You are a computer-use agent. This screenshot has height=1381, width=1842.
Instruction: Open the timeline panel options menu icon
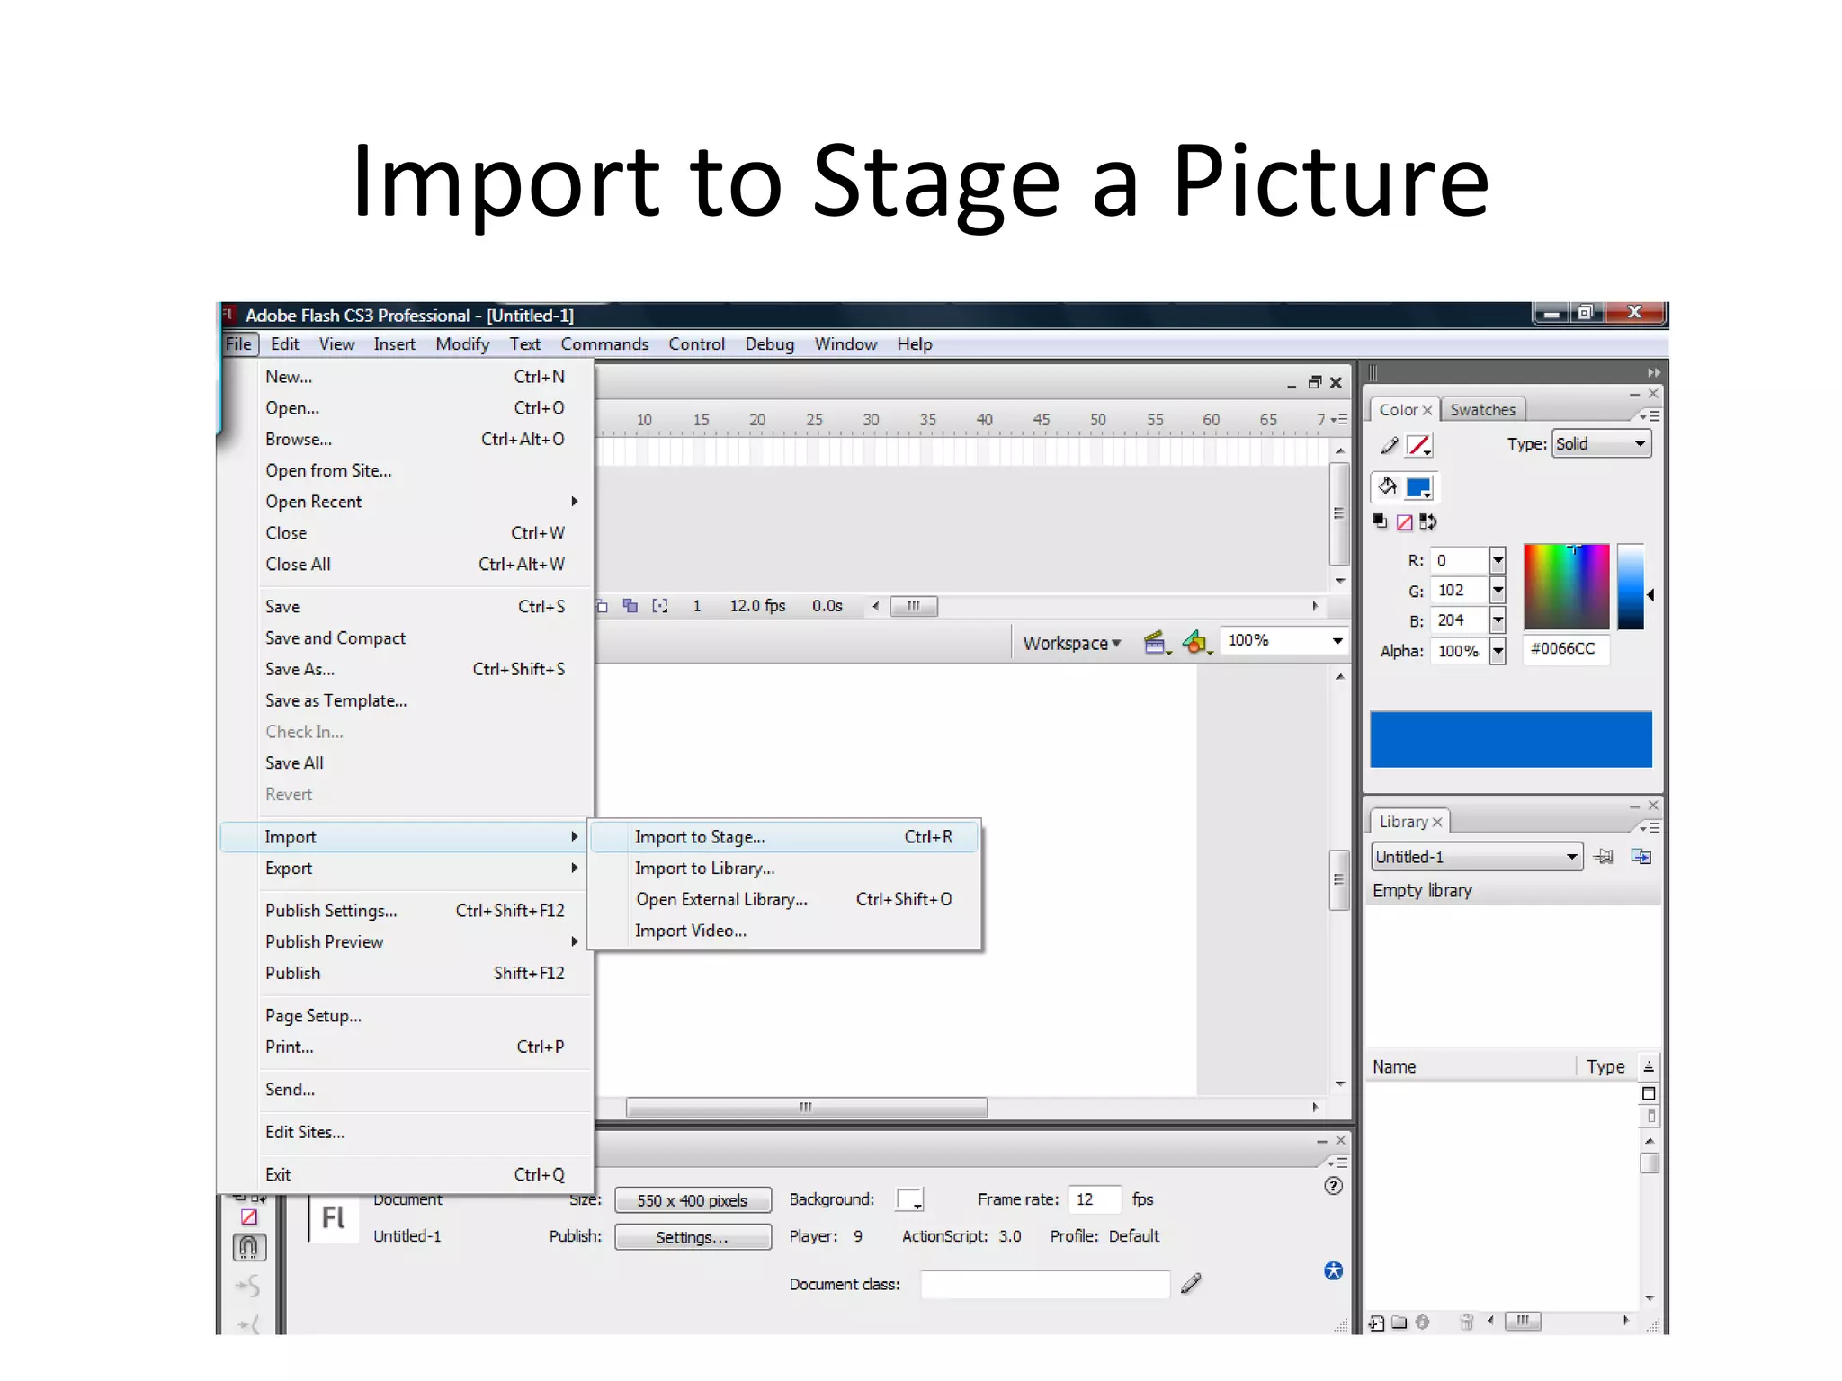click(x=1339, y=420)
